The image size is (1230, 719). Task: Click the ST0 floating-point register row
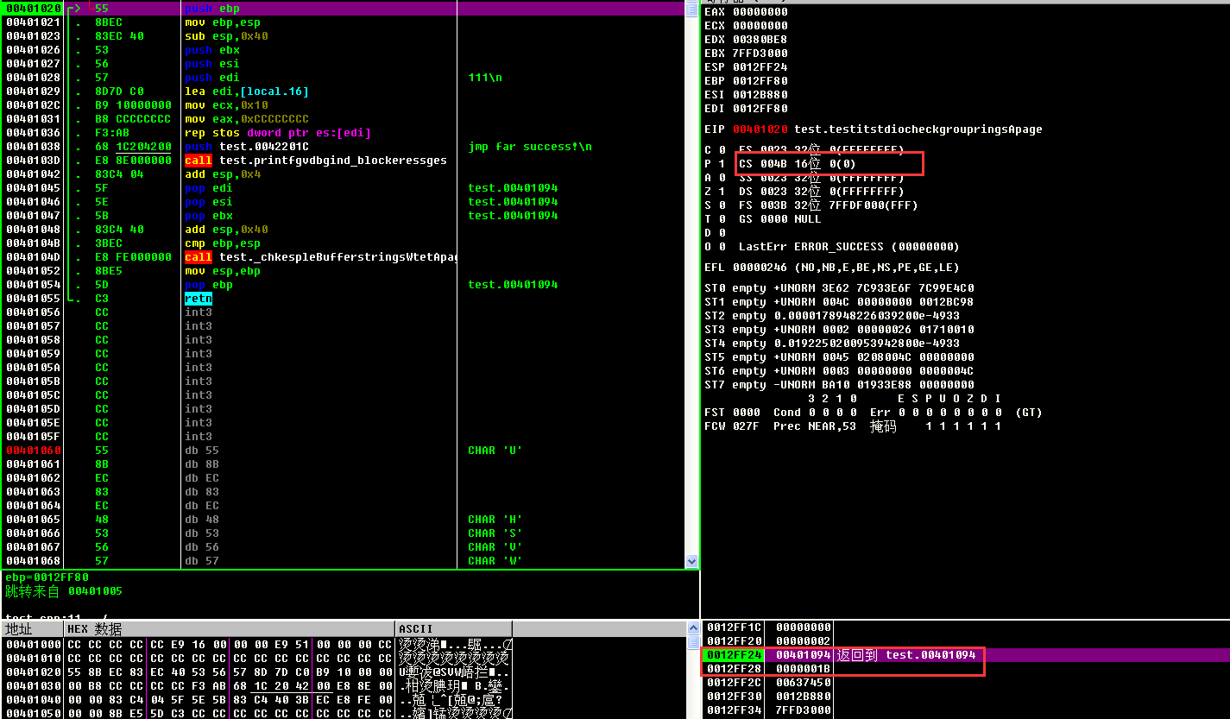click(x=839, y=288)
